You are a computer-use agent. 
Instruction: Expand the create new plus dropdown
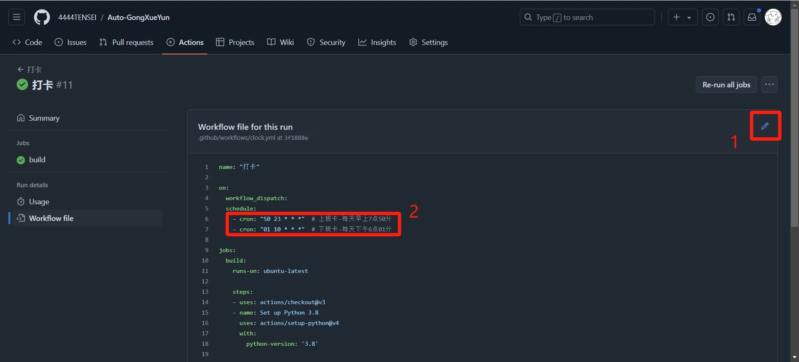pyautogui.click(x=682, y=17)
